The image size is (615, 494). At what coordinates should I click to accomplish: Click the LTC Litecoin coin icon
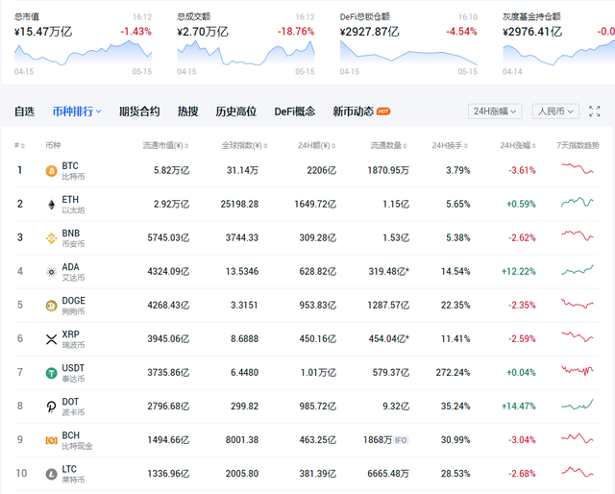[x=51, y=474]
